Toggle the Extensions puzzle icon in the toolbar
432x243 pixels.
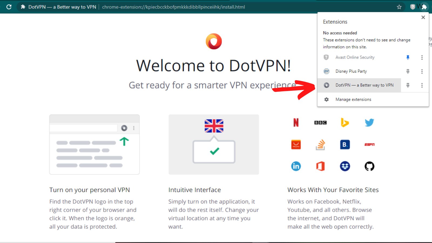point(424,7)
